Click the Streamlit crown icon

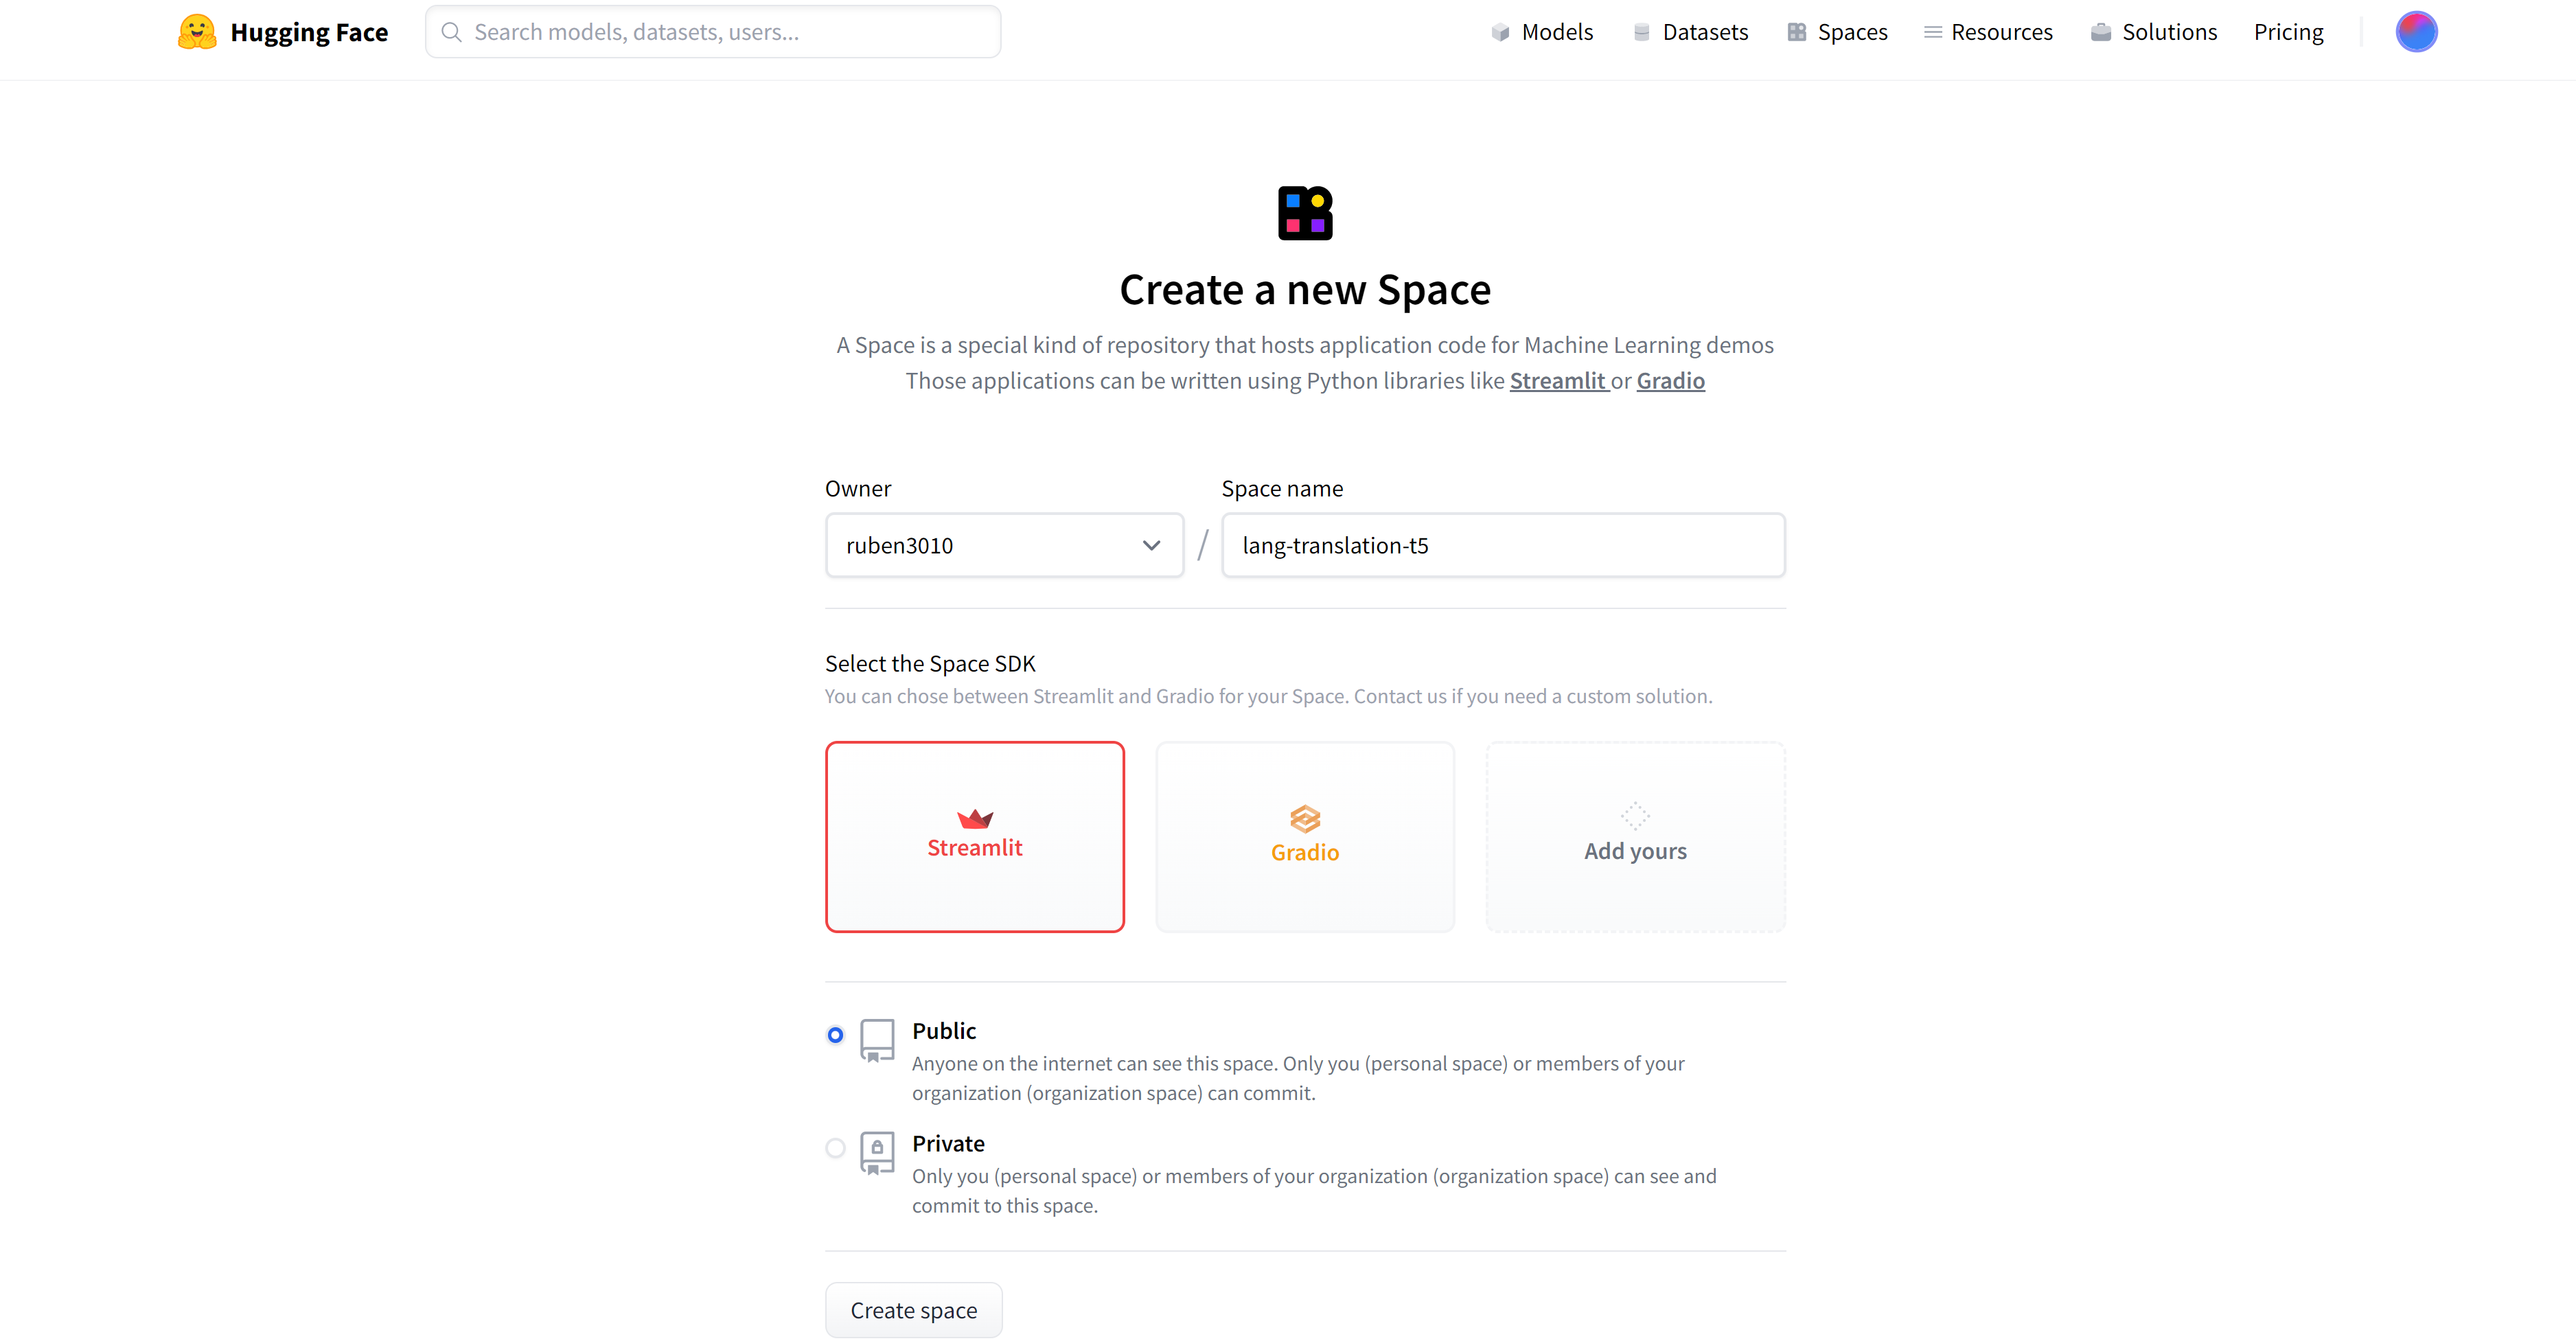pyautogui.click(x=975, y=819)
